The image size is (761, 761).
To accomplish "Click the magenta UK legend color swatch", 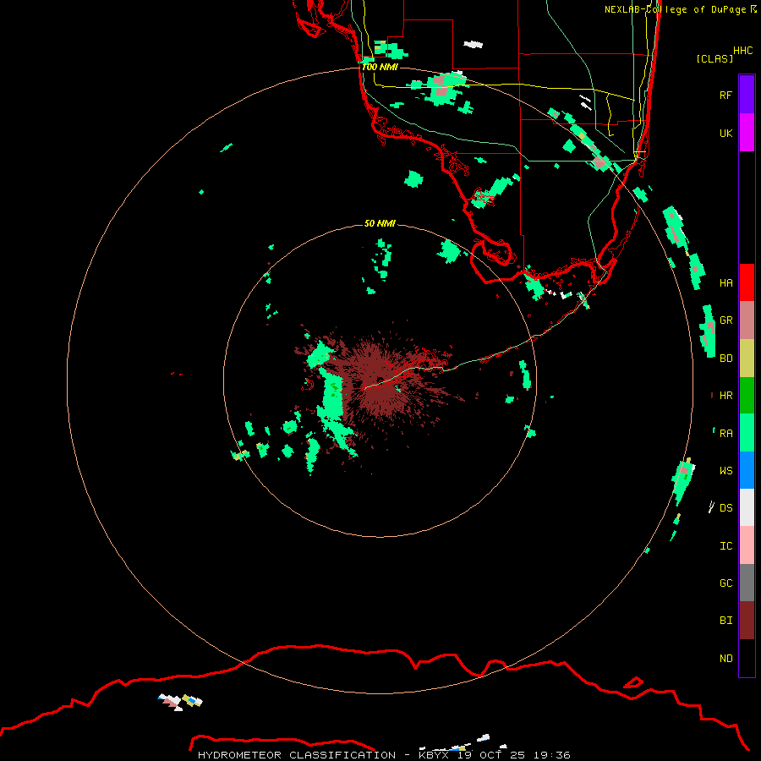I will [747, 133].
